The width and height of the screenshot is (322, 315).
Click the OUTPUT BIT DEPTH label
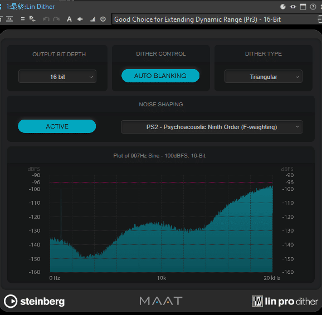point(59,55)
